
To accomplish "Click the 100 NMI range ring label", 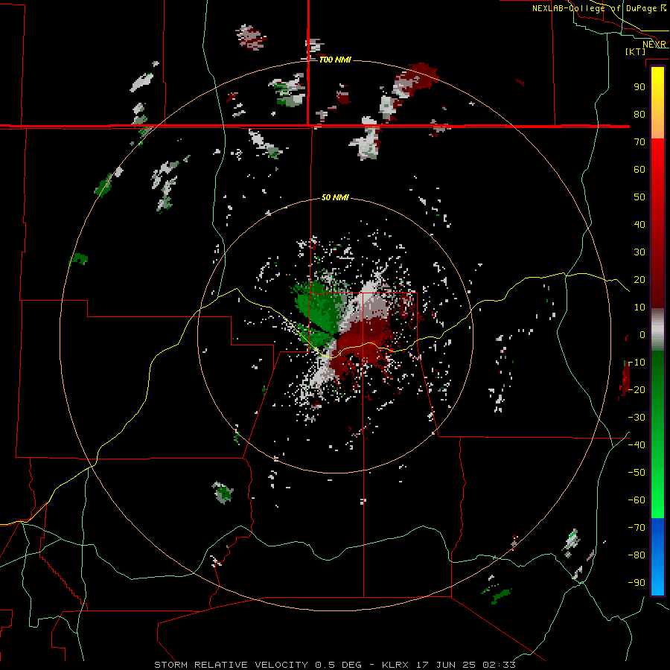I will tap(336, 60).
